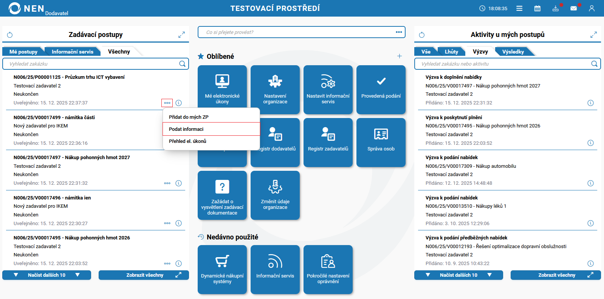Open Registr zadavatelů tile
Screen dimensions: 604x299
point(328,143)
